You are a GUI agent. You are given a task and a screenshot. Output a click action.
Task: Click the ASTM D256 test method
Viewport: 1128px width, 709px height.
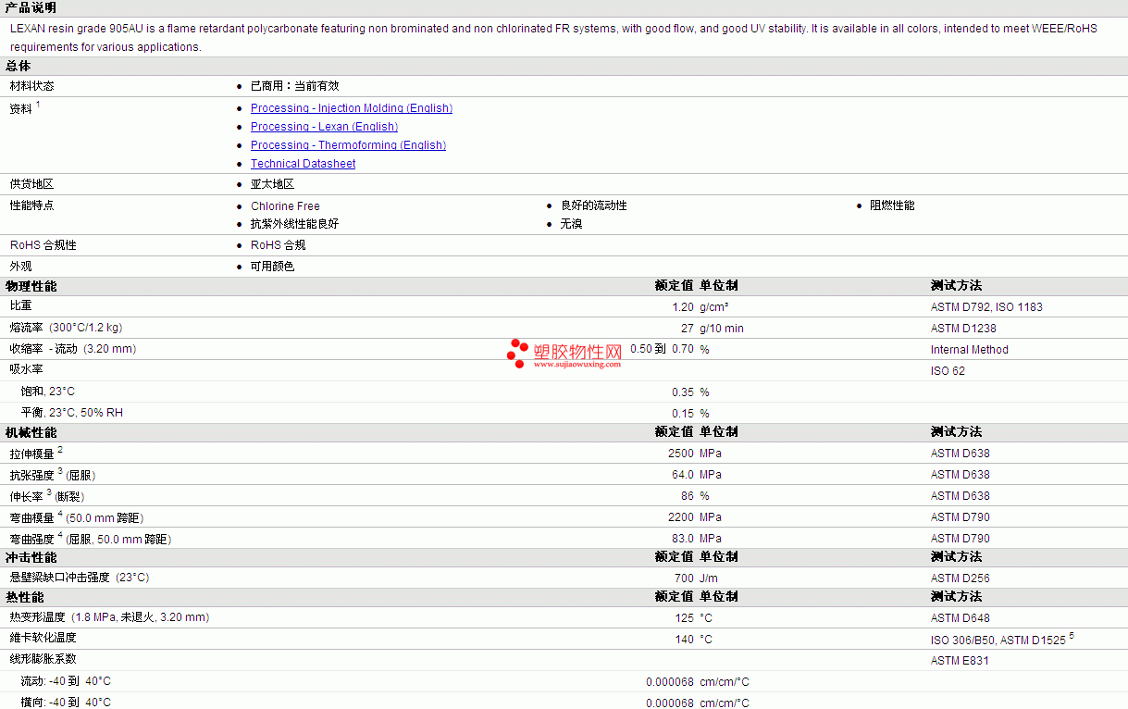point(961,578)
